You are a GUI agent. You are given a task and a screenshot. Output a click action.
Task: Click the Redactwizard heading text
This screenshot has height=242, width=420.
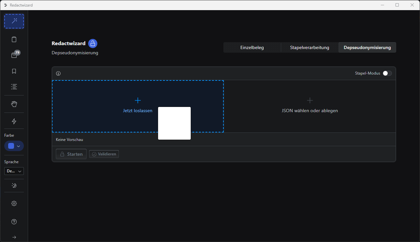pyautogui.click(x=69, y=43)
